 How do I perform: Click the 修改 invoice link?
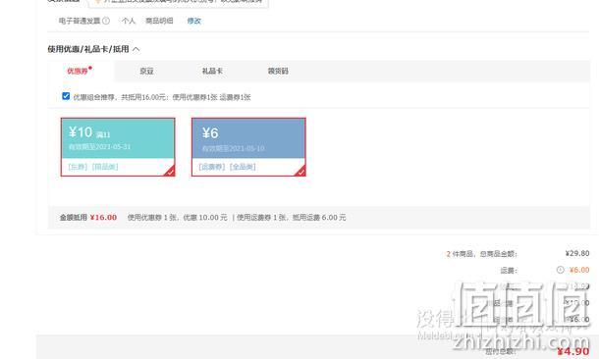(x=194, y=21)
